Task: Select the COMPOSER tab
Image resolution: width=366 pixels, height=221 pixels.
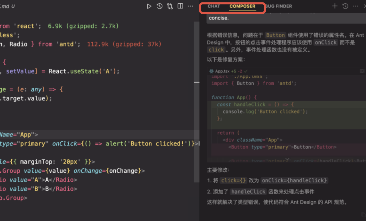Action: pos(242,6)
